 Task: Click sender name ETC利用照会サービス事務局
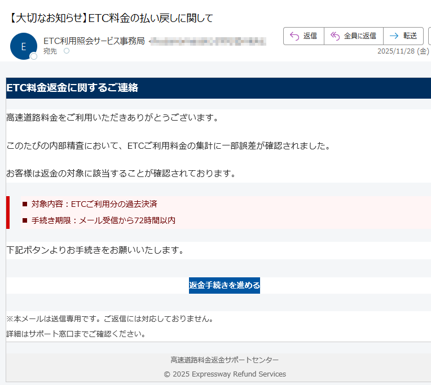[94, 41]
